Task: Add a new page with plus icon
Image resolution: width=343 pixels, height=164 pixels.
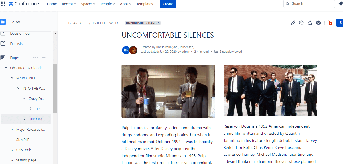Action: [44, 58]
